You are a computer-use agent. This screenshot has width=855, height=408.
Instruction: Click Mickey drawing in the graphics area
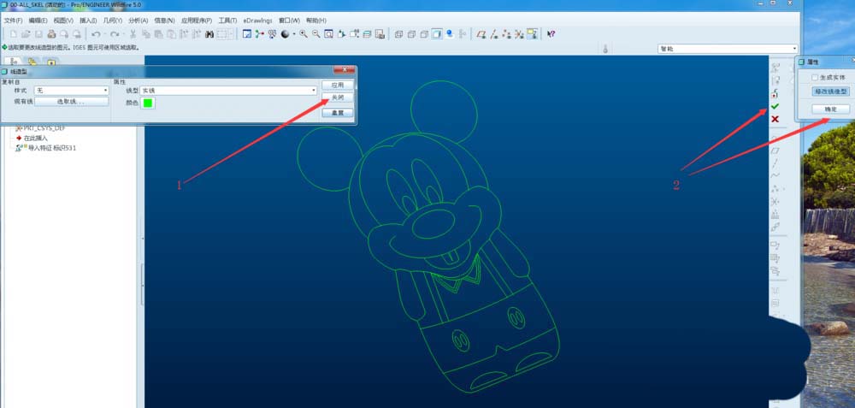point(428,236)
